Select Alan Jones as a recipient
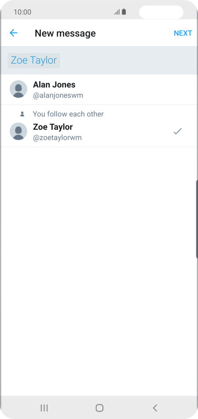This screenshot has width=198, height=419. coord(99,89)
